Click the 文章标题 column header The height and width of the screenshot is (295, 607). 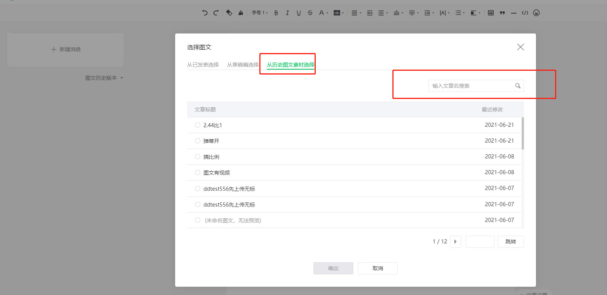[205, 109]
